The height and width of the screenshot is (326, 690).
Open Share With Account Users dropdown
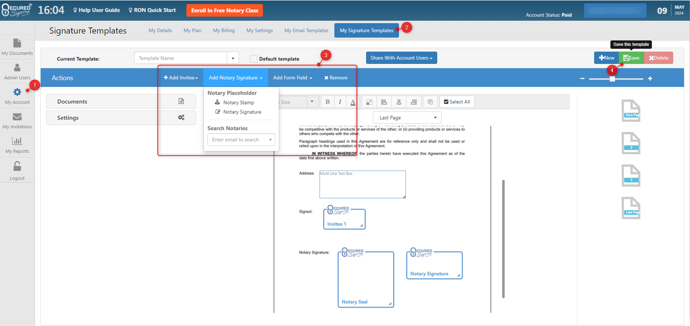coord(401,58)
